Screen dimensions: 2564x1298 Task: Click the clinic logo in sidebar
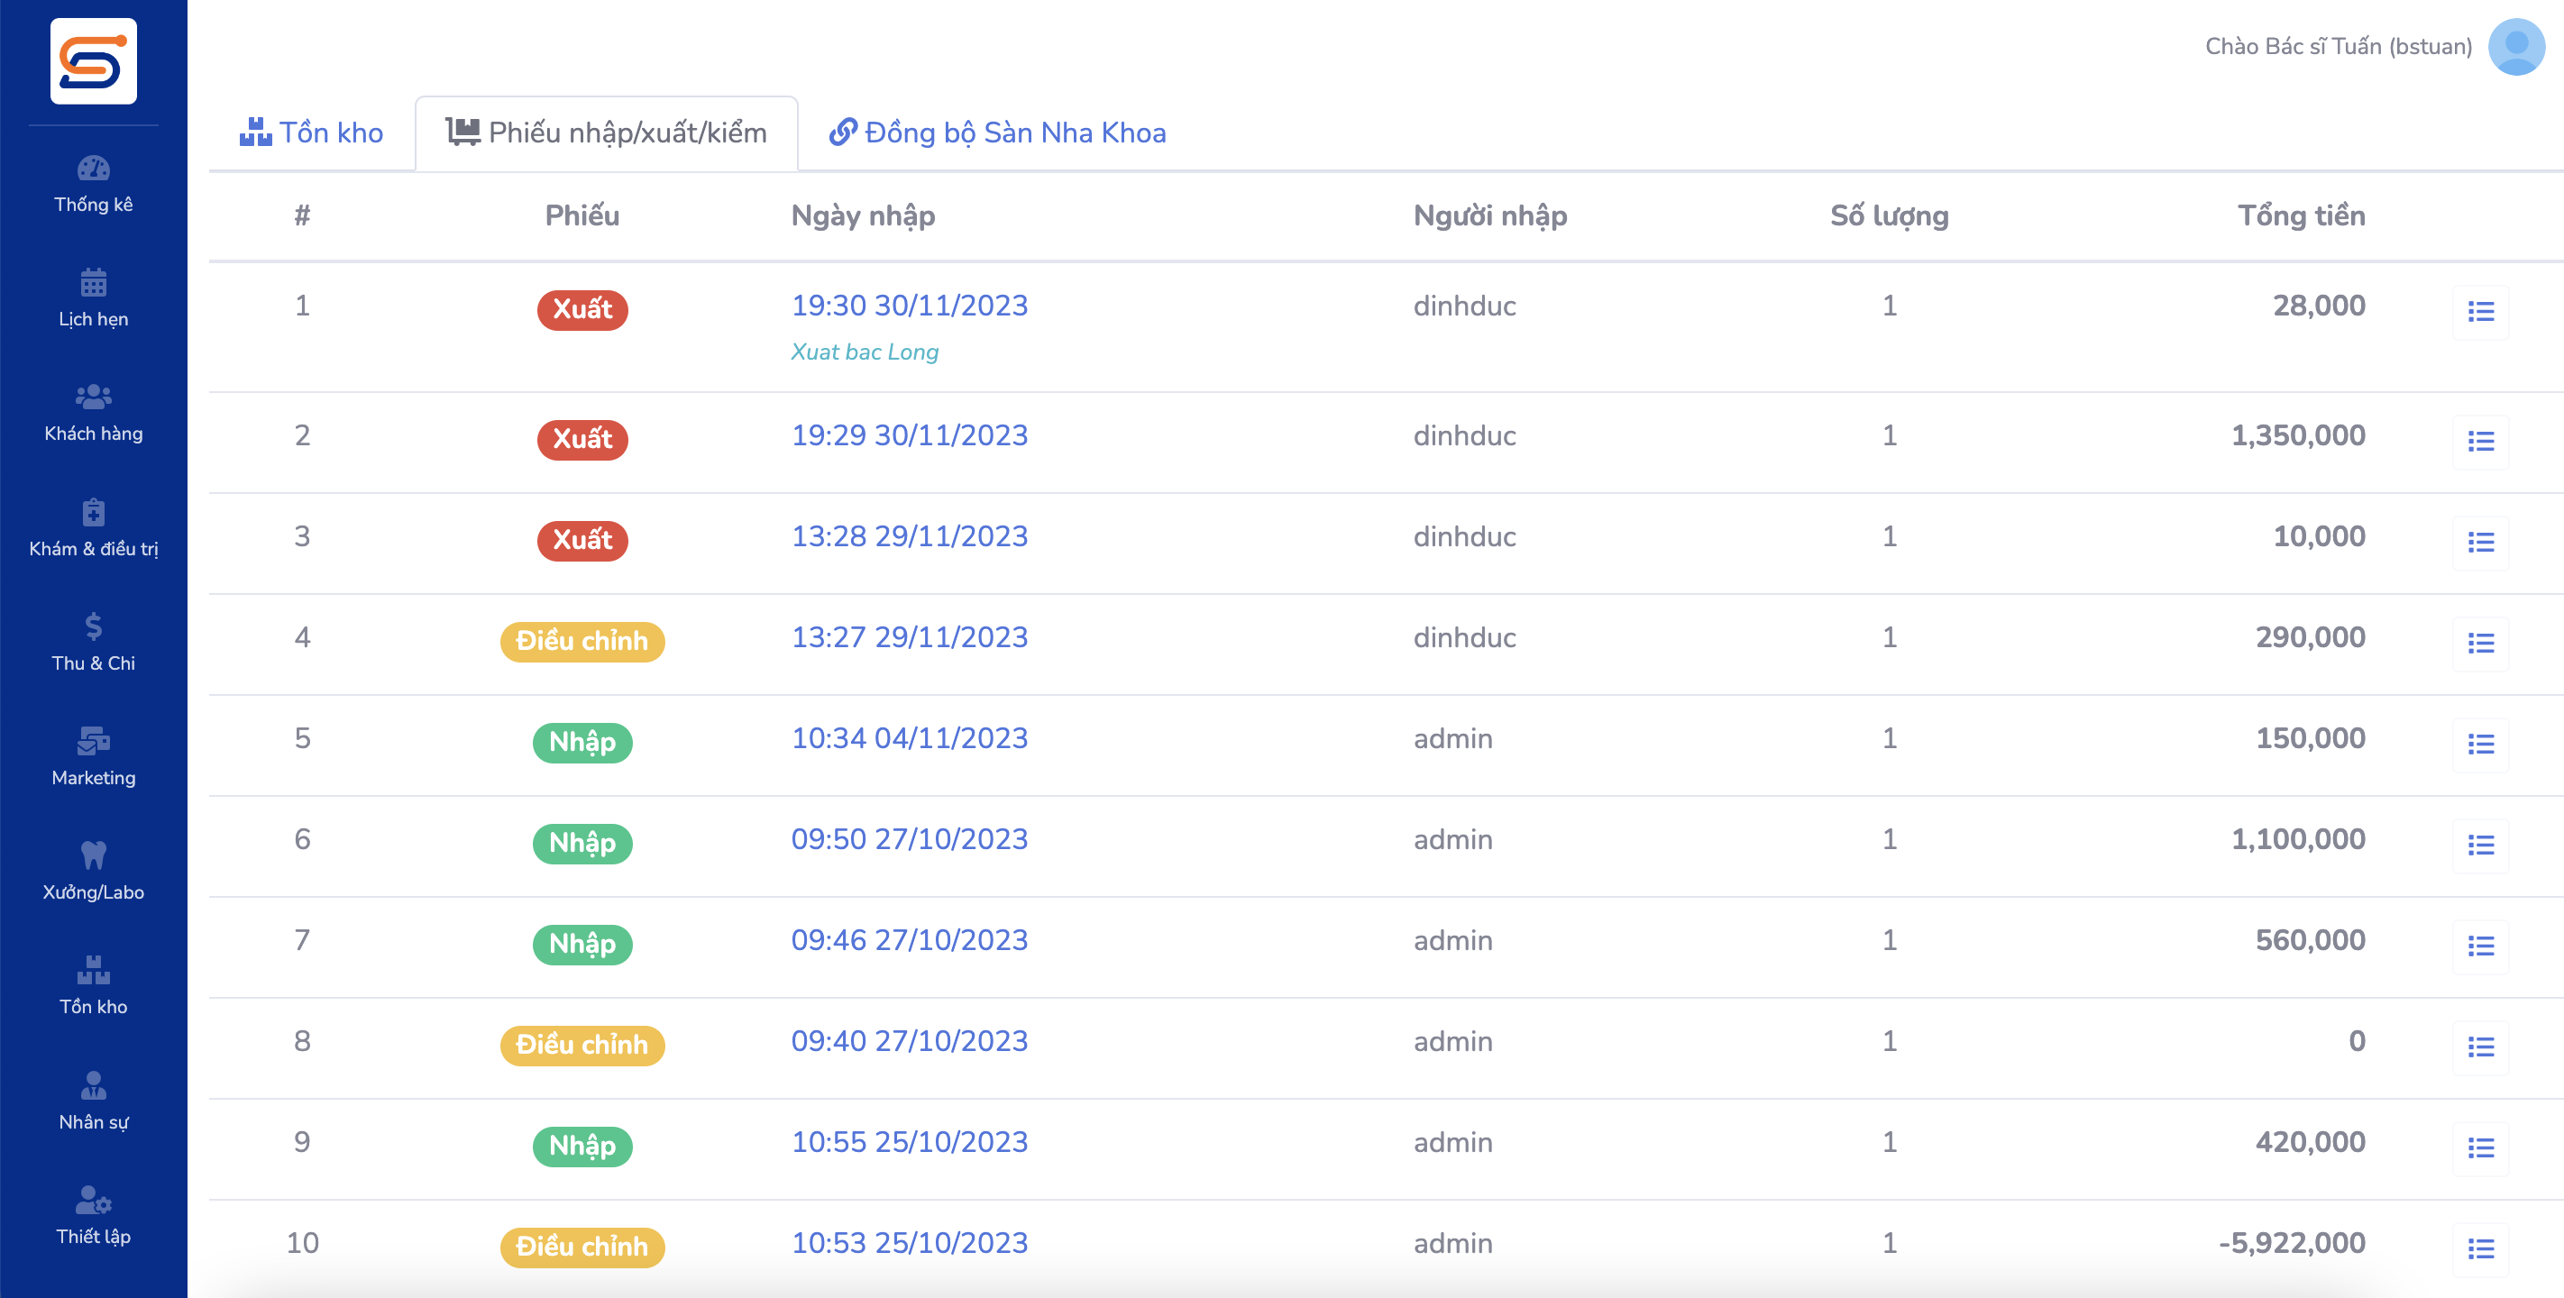pos(94,61)
